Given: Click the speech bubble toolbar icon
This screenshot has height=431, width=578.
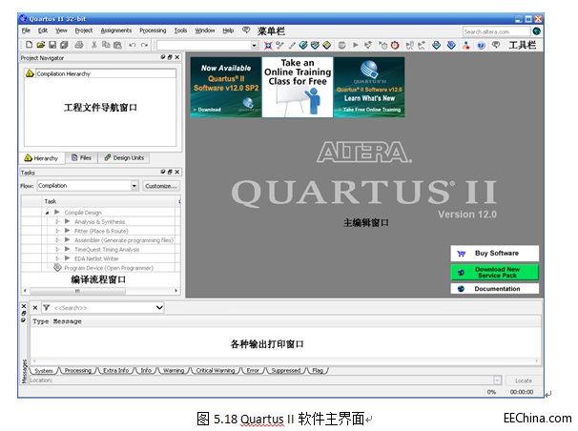Looking at the screenshot, I should coord(496,45).
